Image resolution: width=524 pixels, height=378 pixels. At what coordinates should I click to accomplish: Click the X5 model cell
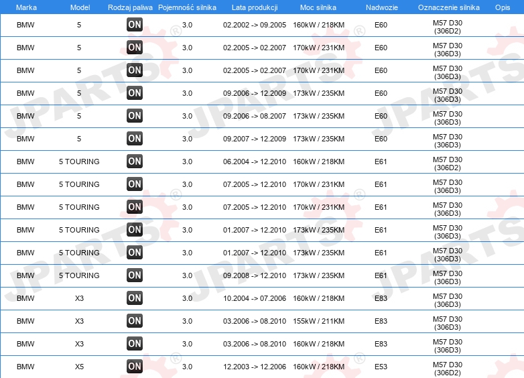[79, 367]
